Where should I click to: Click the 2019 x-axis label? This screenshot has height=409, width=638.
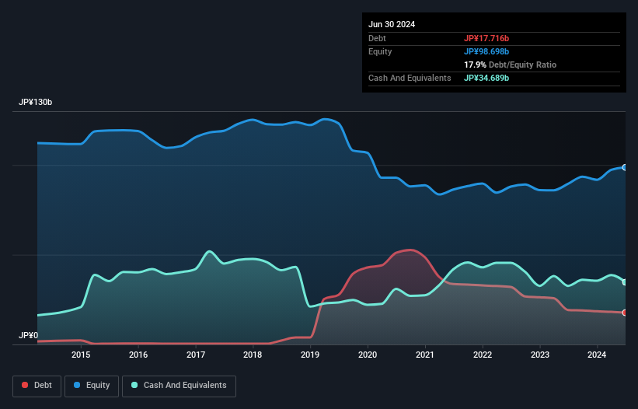point(310,355)
